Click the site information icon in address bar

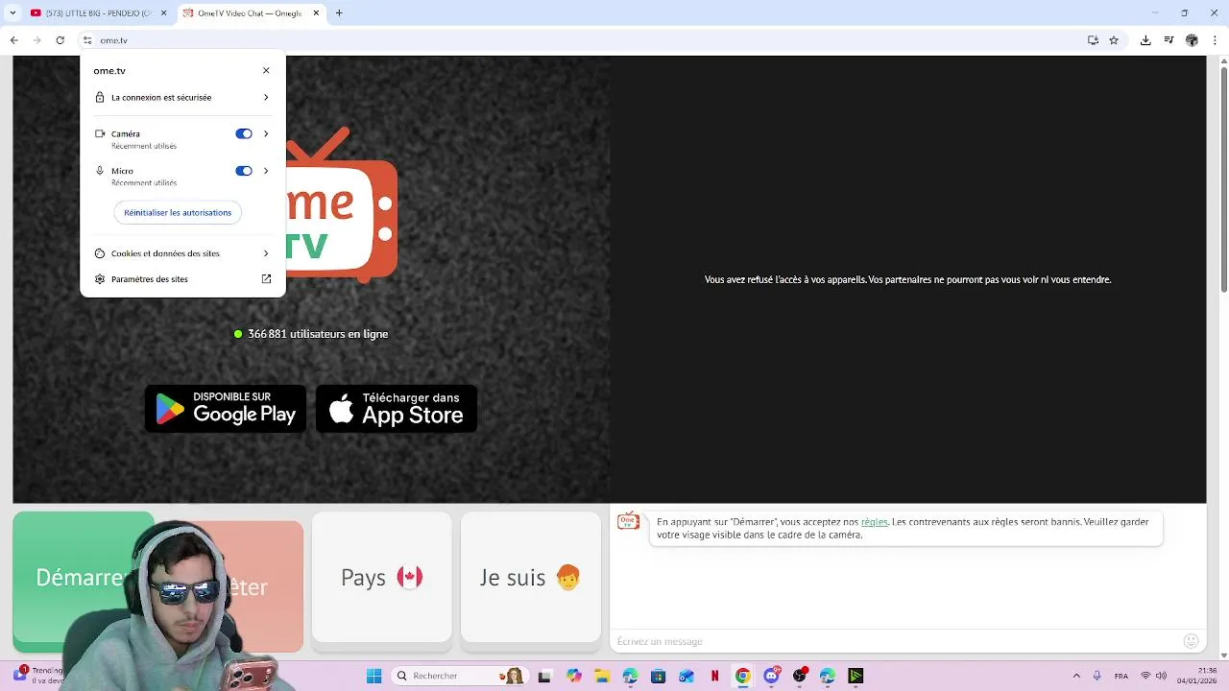click(86, 40)
